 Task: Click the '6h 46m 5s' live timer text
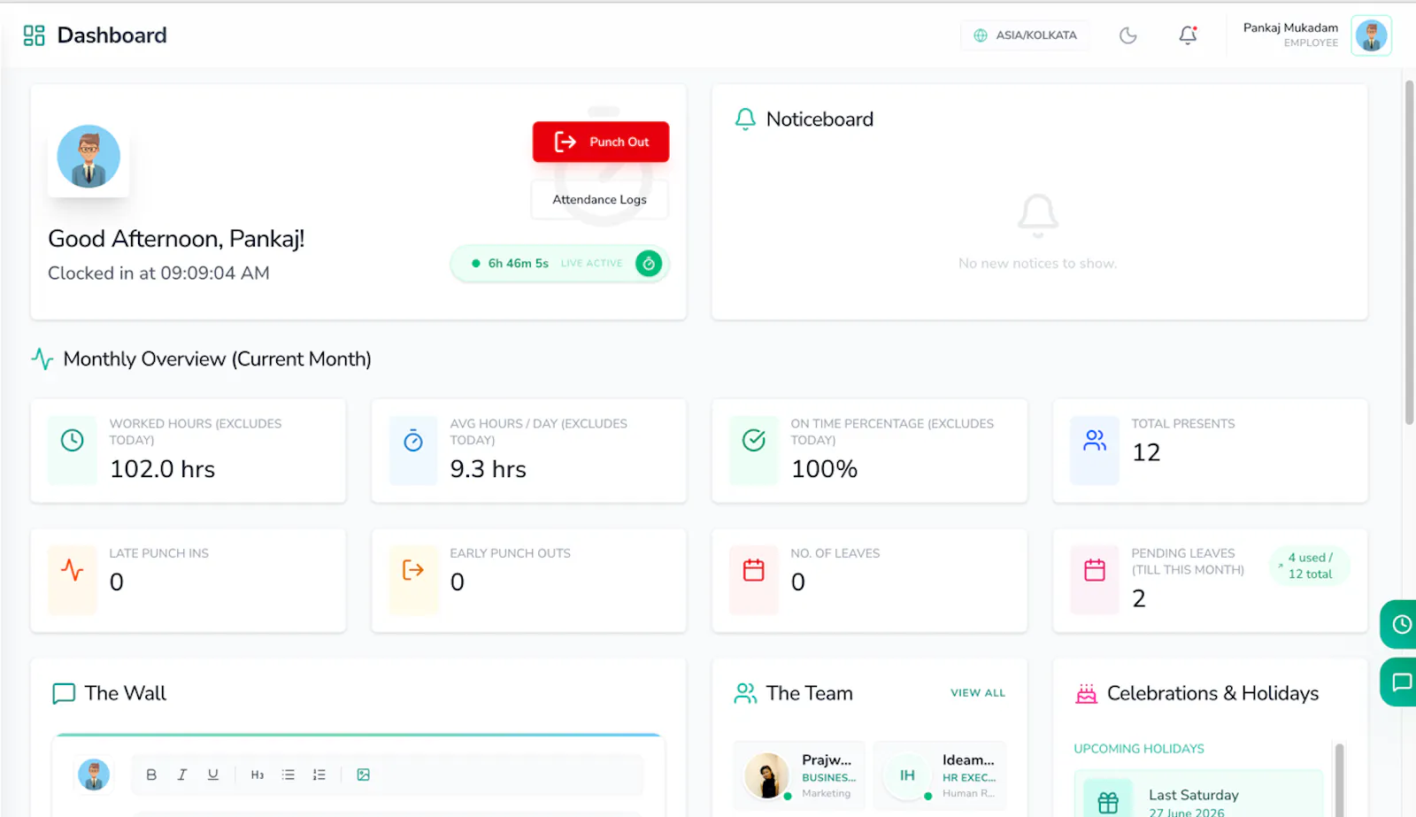point(519,263)
